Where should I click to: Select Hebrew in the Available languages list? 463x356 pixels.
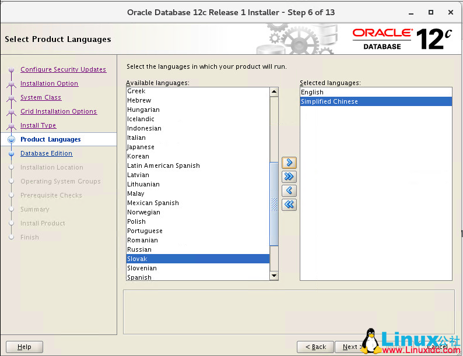[x=198, y=100]
